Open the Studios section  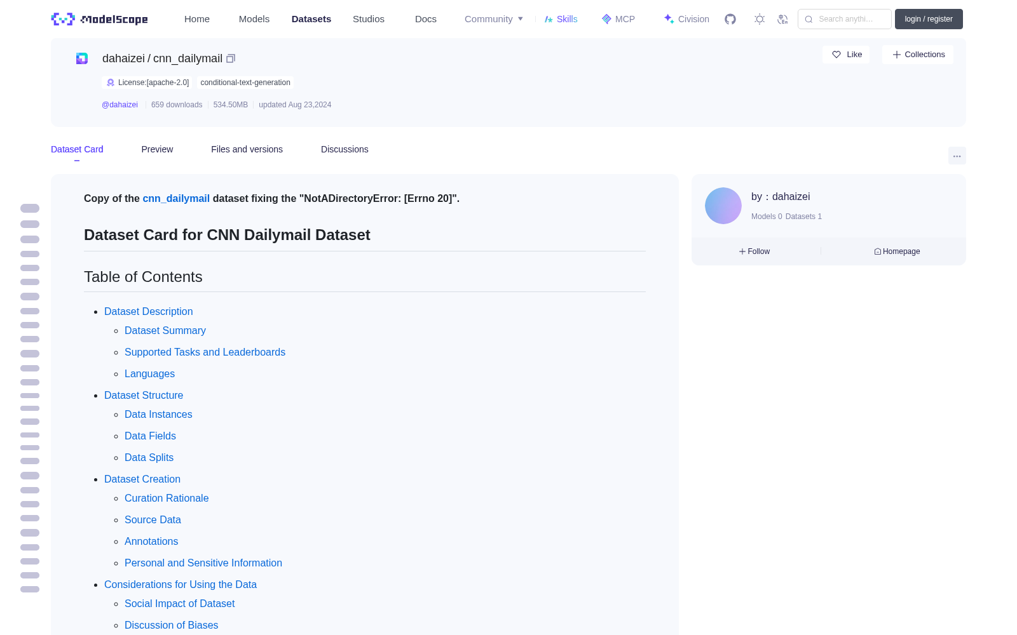(369, 19)
